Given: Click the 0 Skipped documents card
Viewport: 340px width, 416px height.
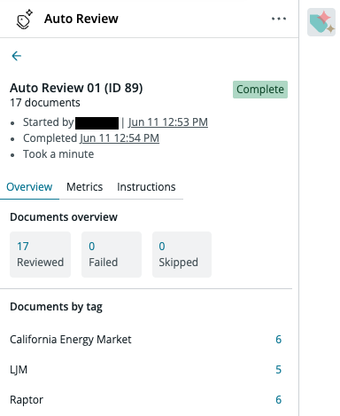Looking at the screenshot, I should (182, 255).
